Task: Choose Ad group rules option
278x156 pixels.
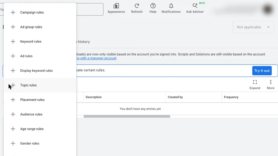Action: click(40, 27)
